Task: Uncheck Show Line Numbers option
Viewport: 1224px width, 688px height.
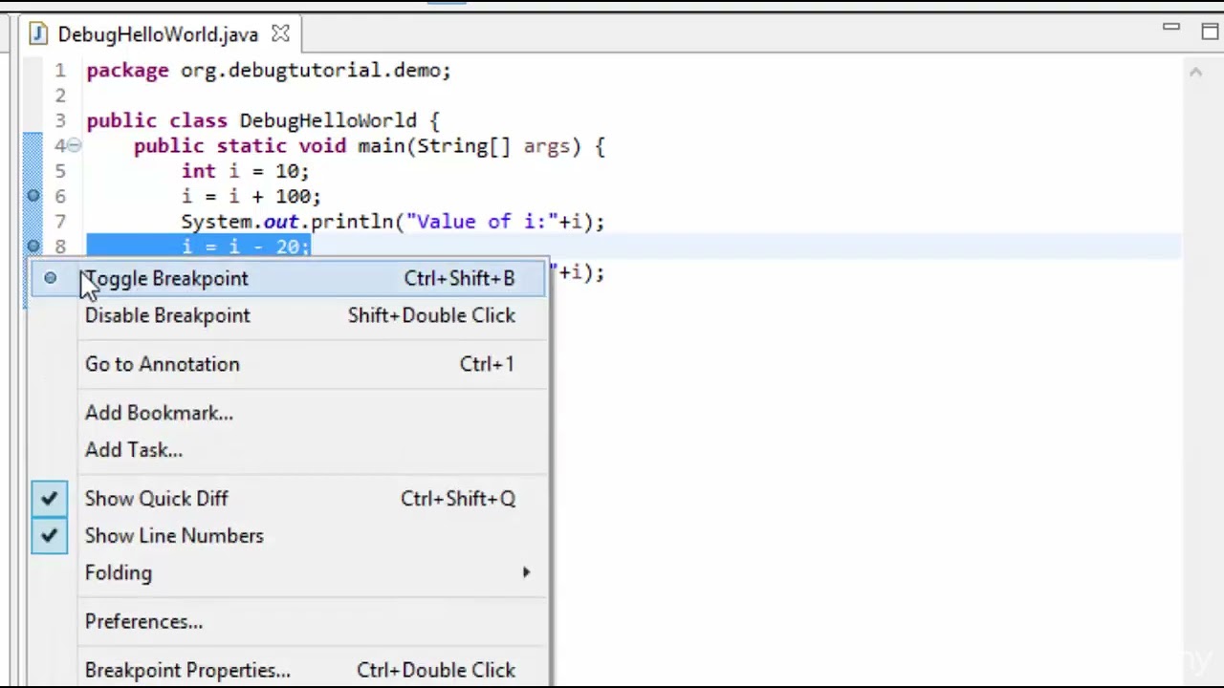Action: click(288, 536)
